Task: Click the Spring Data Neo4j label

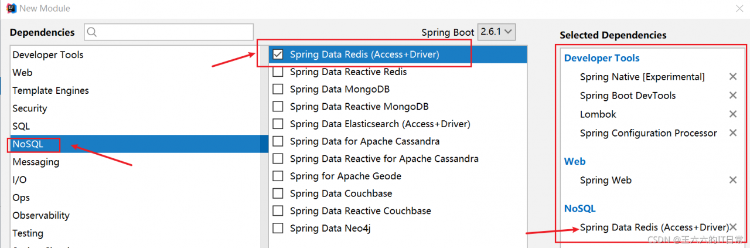Action: point(330,228)
